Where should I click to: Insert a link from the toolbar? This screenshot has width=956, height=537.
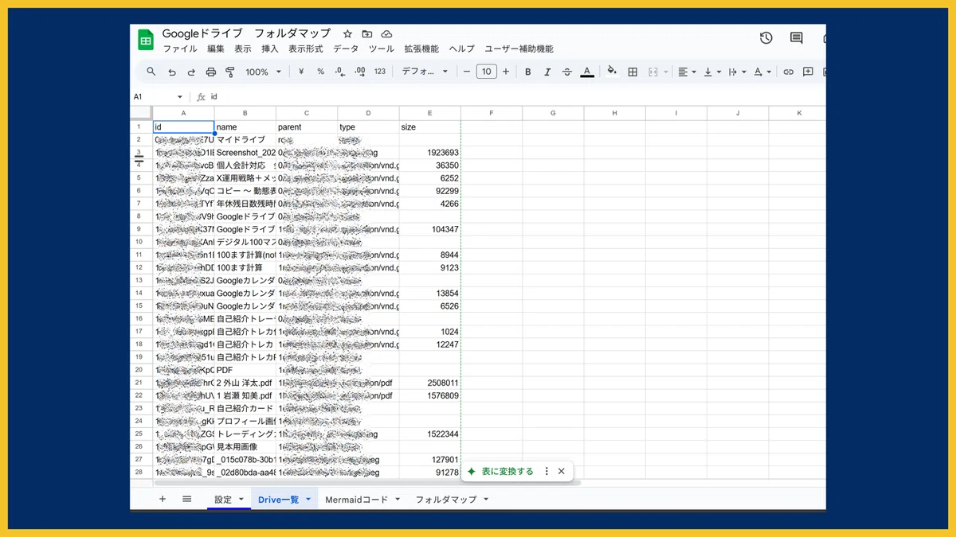click(x=788, y=72)
